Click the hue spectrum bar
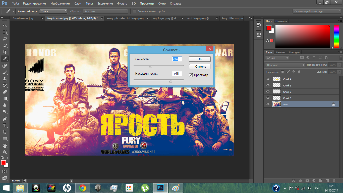 [336, 36]
